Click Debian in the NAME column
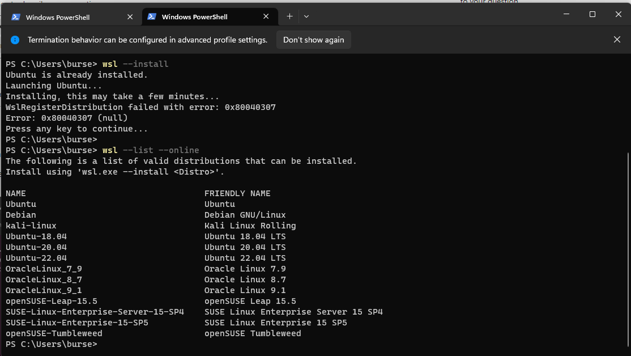 pyautogui.click(x=21, y=215)
